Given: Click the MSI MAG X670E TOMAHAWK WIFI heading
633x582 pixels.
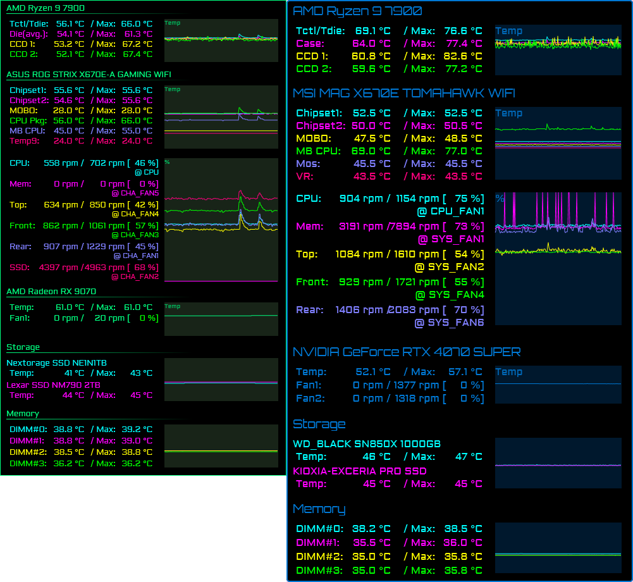Looking at the screenshot, I should pyautogui.click(x=403, y=93).
